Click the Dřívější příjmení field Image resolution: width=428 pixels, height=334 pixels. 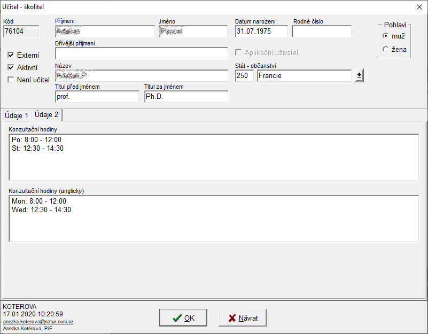(x=141, y=53)
